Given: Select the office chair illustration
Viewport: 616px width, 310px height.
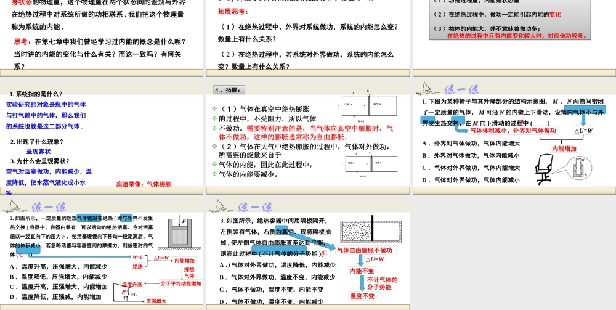Looking at the screenshot, I should [x=545, y=169].
